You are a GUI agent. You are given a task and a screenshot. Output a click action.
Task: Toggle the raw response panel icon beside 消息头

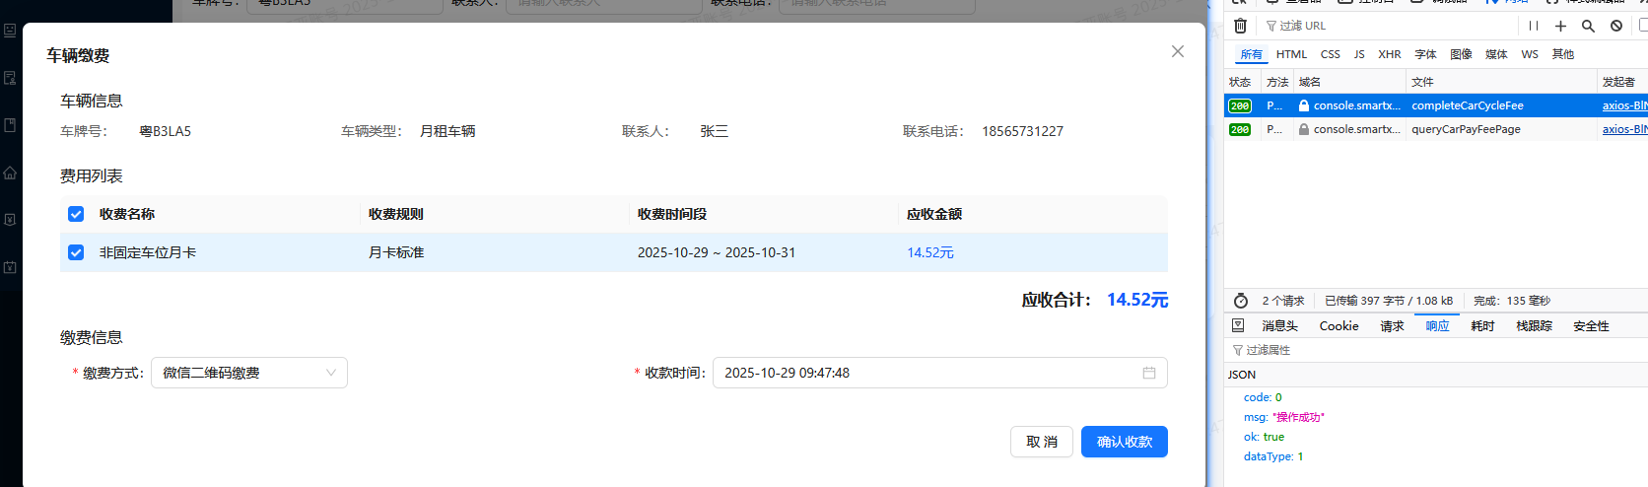(1238, 325)
